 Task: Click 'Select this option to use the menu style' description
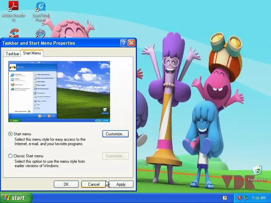(49, 163)
